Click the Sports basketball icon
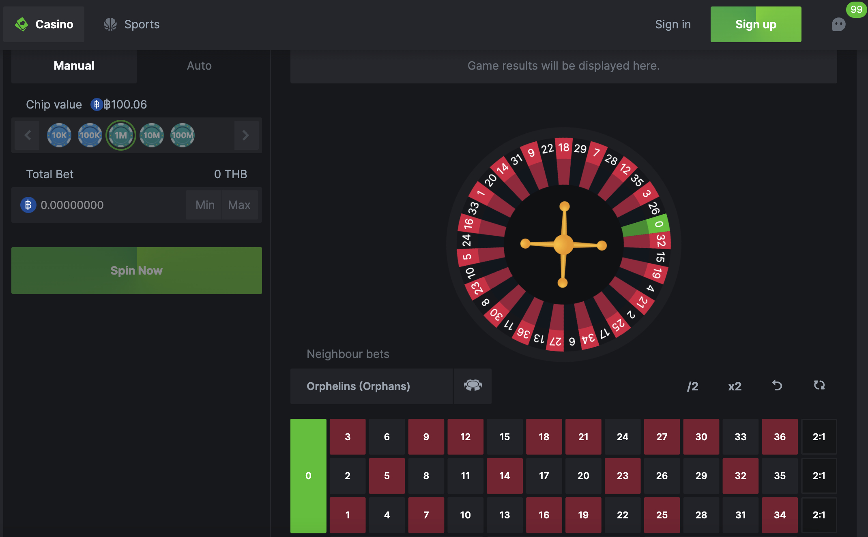868x537 pixels. [110, 24]
